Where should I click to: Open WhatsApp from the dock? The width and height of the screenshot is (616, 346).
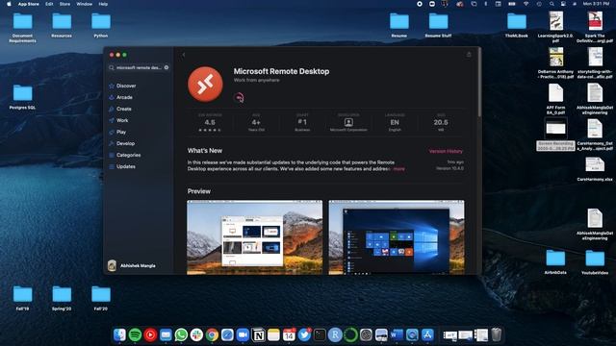tap(181, 334)
